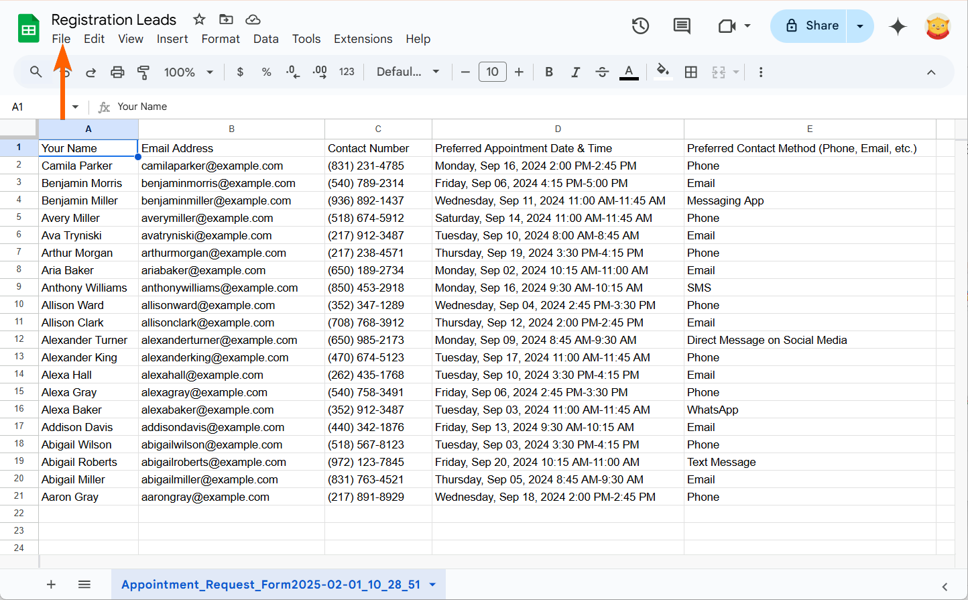Screen dimensions: 968x600
Task: Open the Extensions menu
Action: [363, 39]
